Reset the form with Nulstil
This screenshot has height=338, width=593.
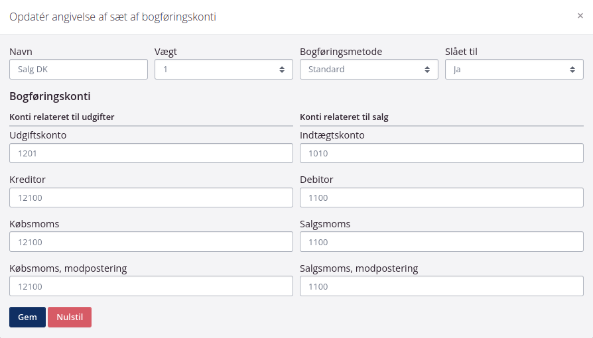pyautogui.click(x=70, y=317)
